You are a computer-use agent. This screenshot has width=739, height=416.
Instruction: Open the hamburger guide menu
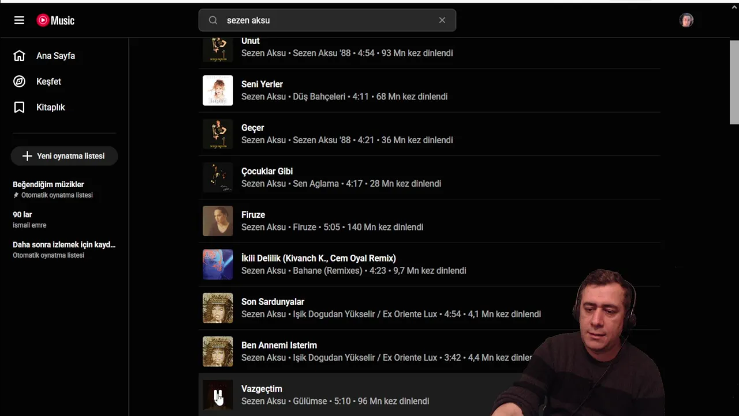(x=19, y=20)
